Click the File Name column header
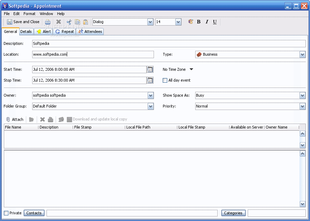The height and width of the screenshot is (221, 310). click(21, 127)
